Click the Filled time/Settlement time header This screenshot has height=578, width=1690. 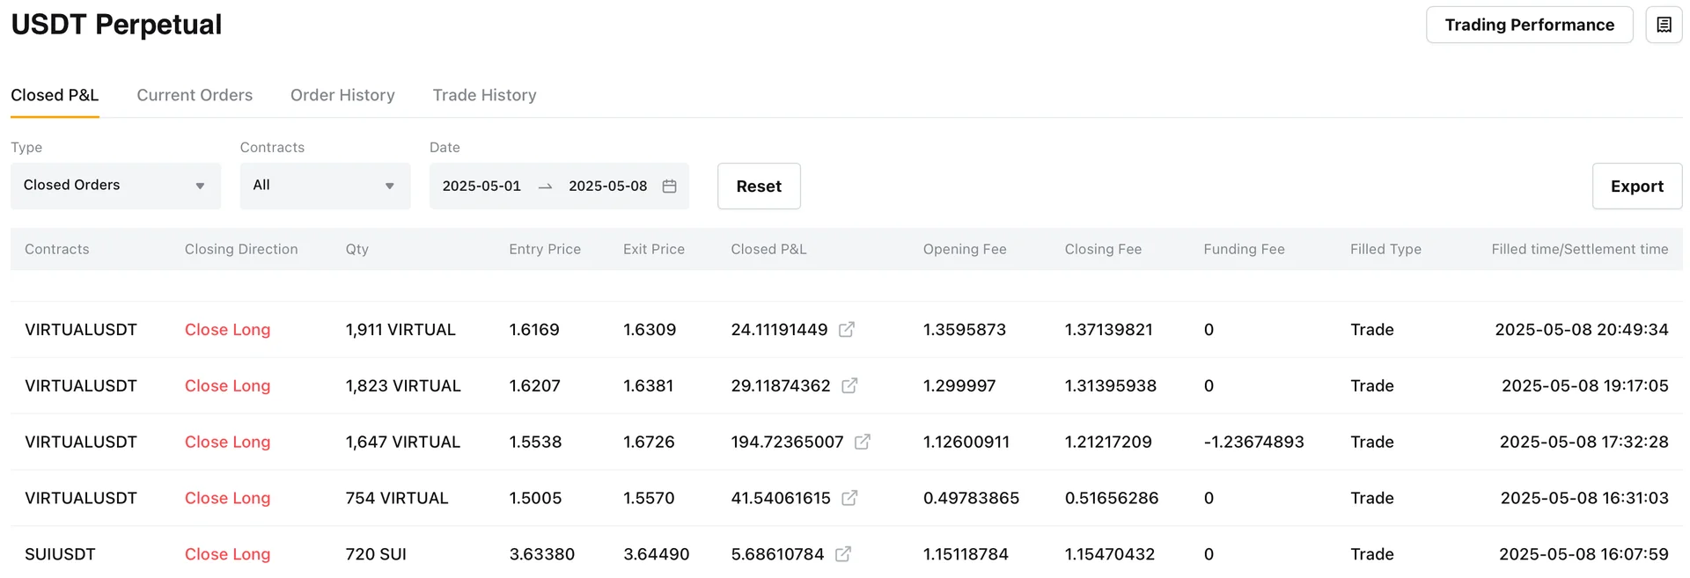click(x=1580, y=249)
